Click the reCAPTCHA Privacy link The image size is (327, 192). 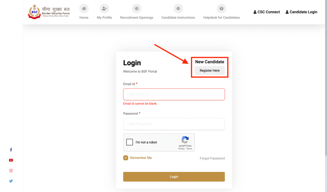click(181, 149)
